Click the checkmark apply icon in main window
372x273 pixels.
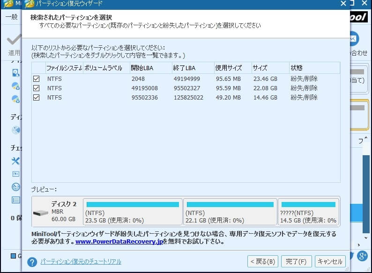14,39
